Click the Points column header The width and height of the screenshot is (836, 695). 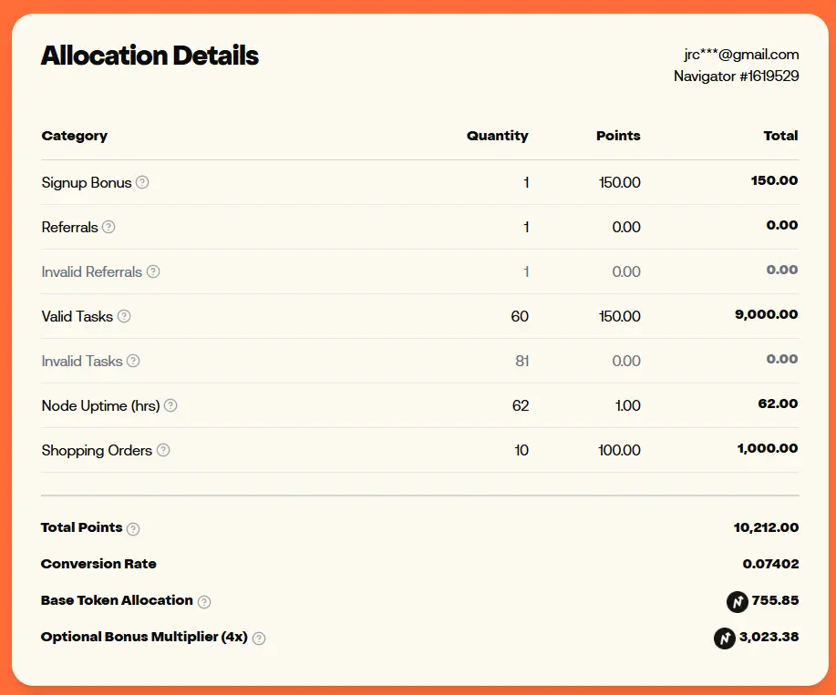(618, 136)
